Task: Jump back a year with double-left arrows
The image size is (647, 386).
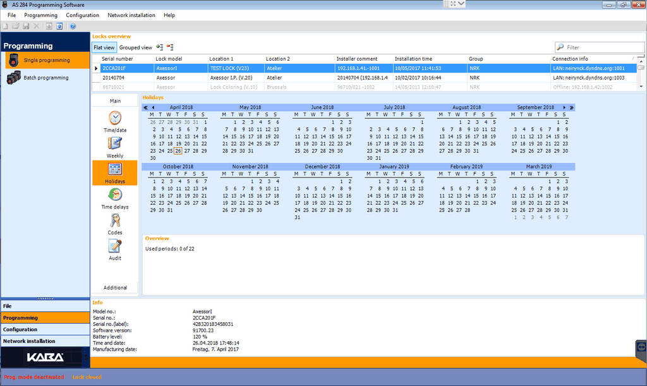Action: [145, 107]
